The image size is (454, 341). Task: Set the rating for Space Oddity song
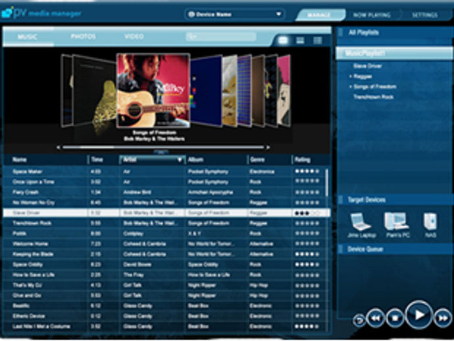pos(307,265)
